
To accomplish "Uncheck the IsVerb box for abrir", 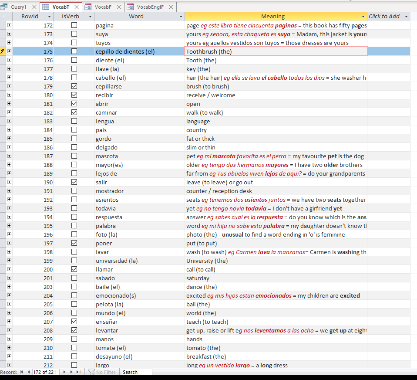I will pos(74,104).
